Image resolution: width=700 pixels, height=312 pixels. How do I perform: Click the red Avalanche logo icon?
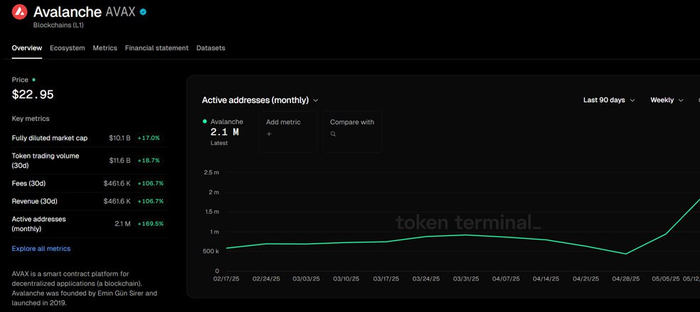click(x=20, y=13)
